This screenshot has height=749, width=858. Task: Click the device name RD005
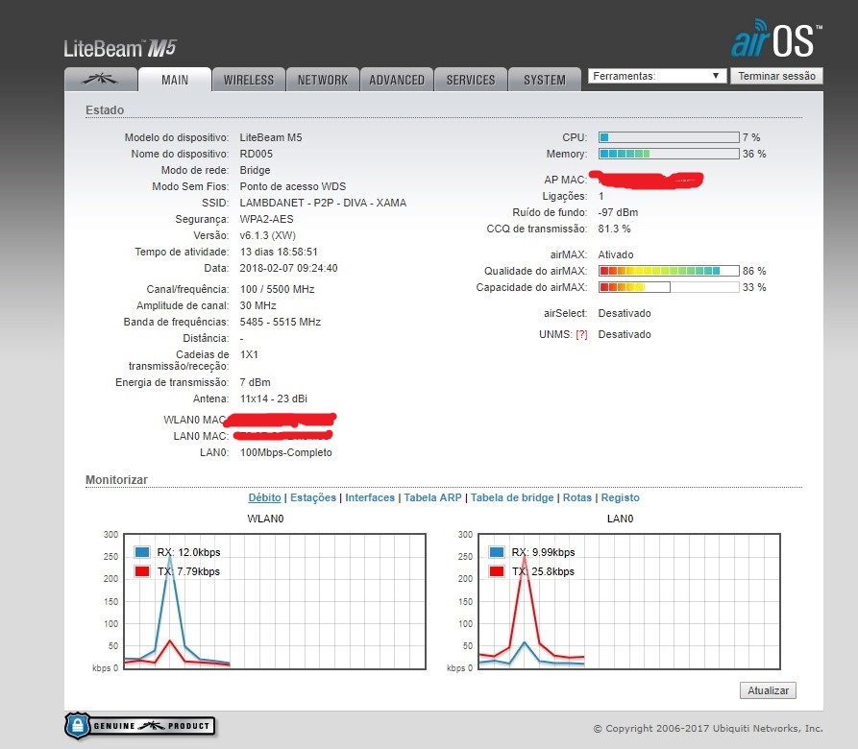(x=257, y=154)
